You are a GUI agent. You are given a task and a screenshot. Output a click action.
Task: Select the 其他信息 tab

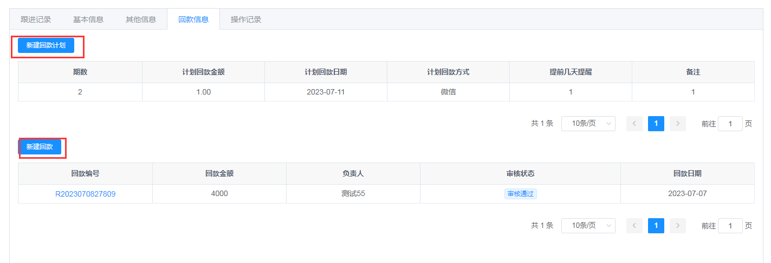(x=141, y=19)
